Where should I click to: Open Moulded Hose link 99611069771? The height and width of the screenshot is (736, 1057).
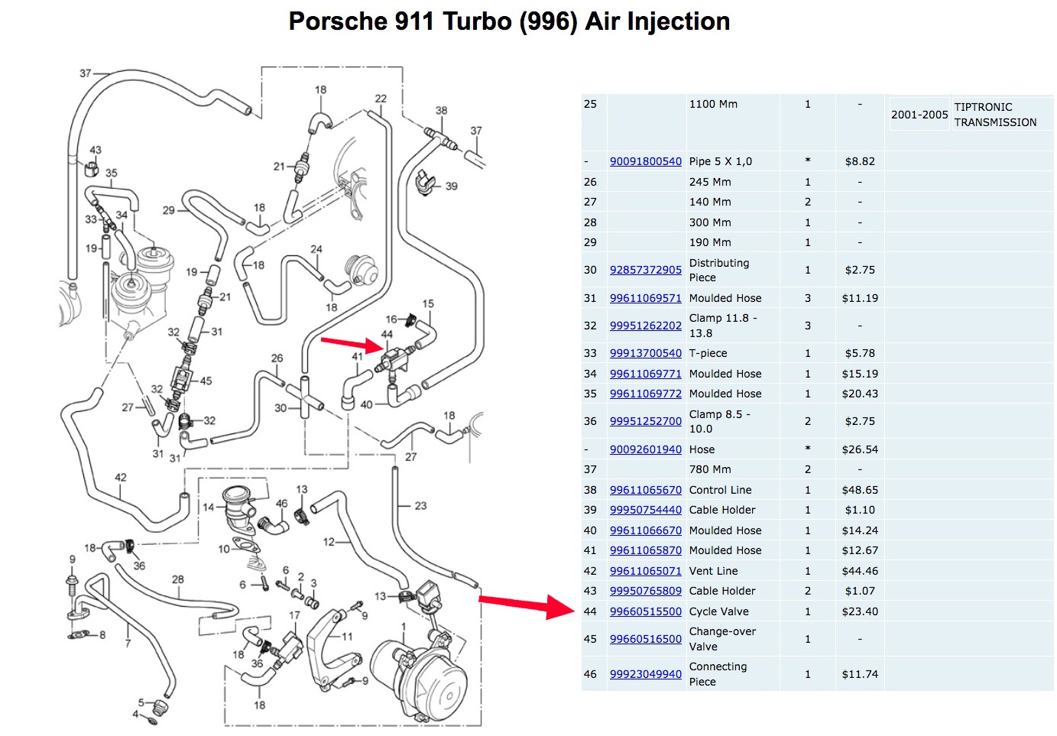click(x=645, y=374)
